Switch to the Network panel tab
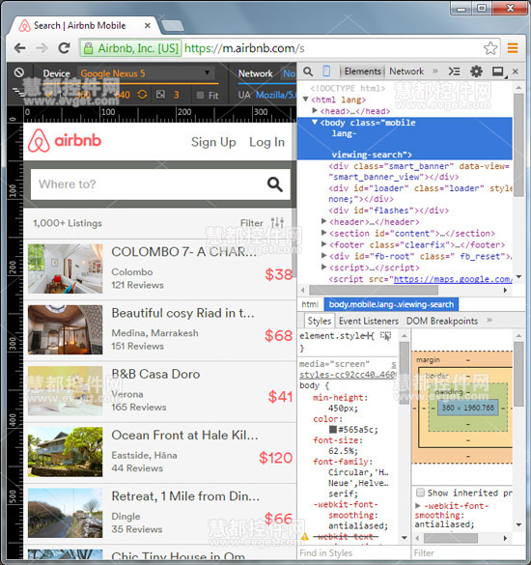The image size is (531, 565). coord(406,71)
